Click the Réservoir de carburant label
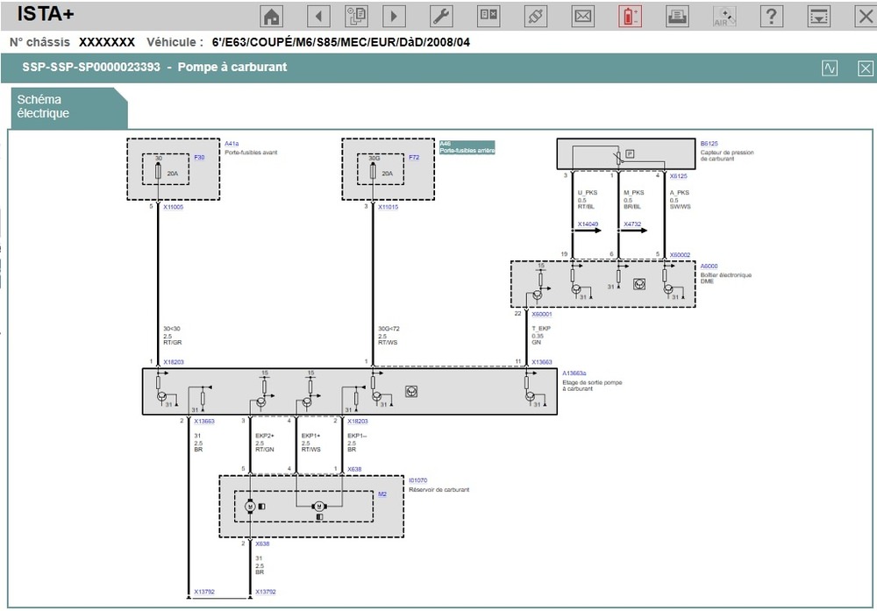877x611 pixels. [x=439, y=490]
